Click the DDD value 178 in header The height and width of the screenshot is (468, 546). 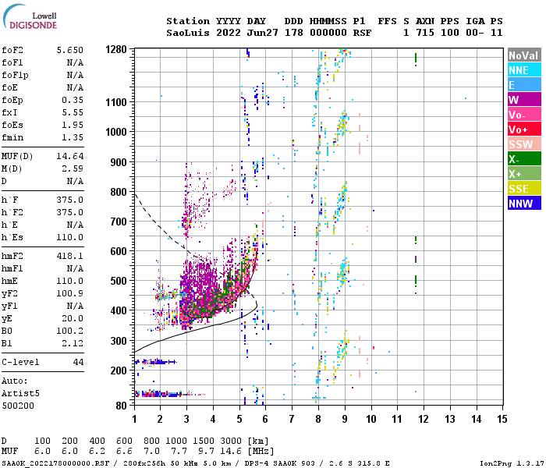pyautogui.click(x=294, y=33)
